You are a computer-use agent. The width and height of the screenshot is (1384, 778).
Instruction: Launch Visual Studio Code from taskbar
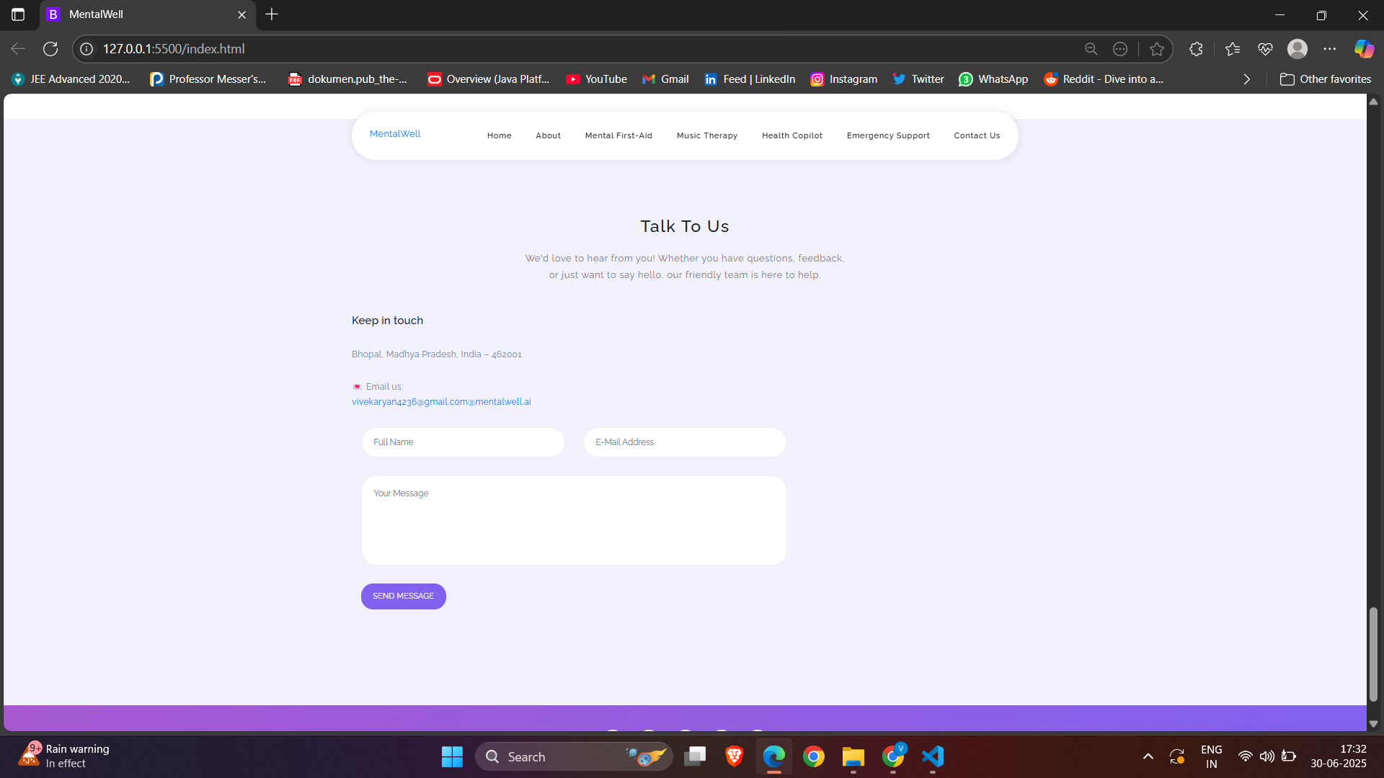coord(932,756)
